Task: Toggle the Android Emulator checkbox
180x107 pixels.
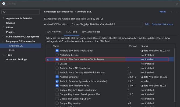Action: (x=57, y=77)
